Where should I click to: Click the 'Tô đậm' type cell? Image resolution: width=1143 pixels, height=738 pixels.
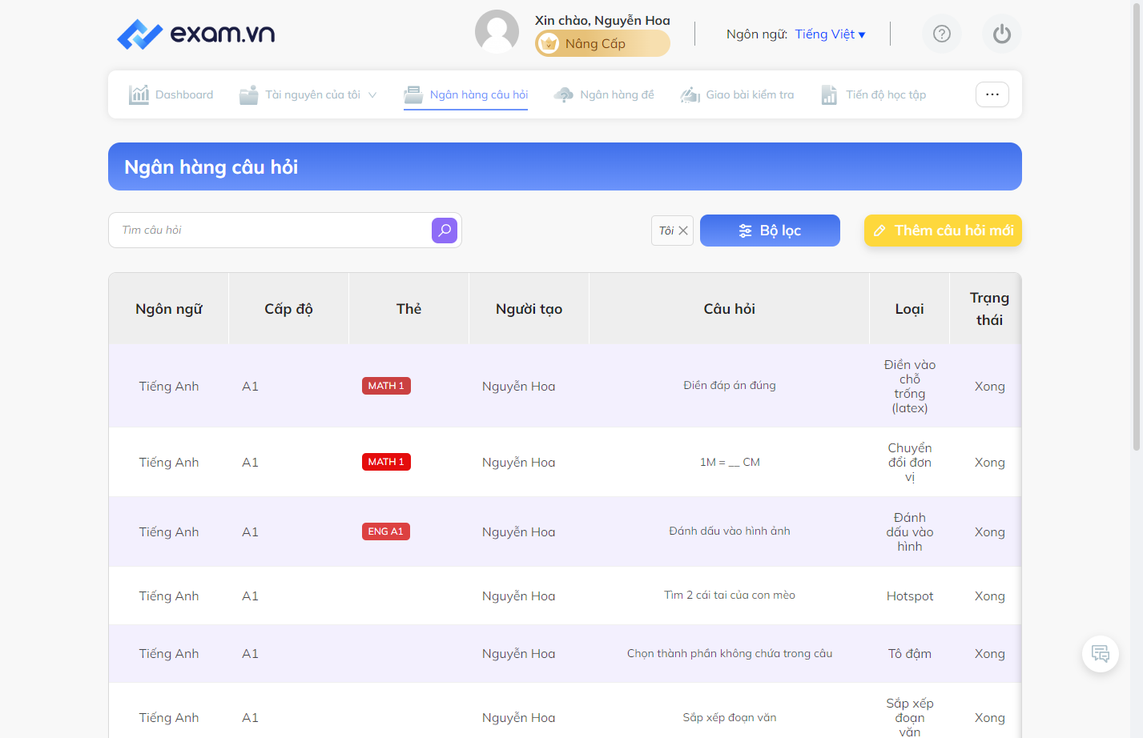pyautogui.click(x=910, y=654)
